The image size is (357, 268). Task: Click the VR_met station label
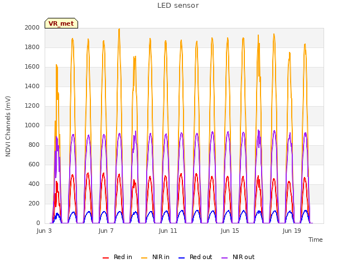[x=61, y=23]
